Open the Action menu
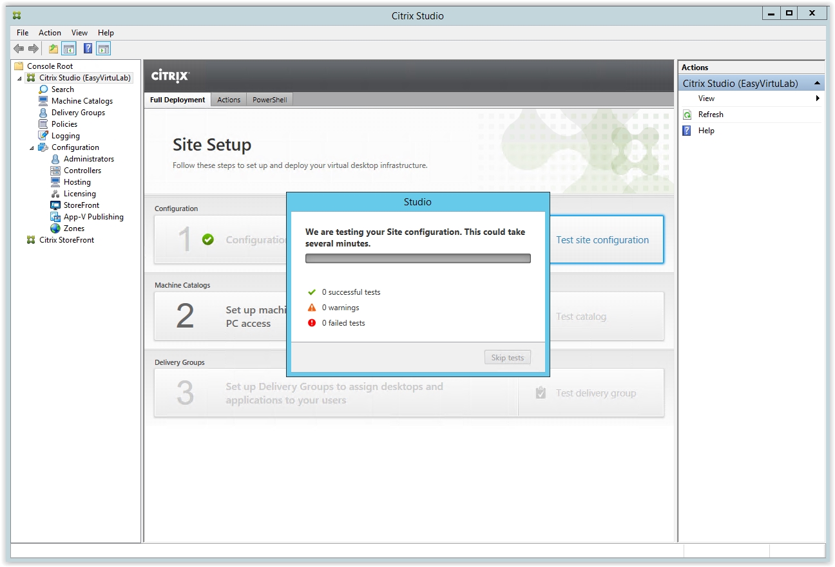This screenshot has height=567, width=835. pos(50,33)
